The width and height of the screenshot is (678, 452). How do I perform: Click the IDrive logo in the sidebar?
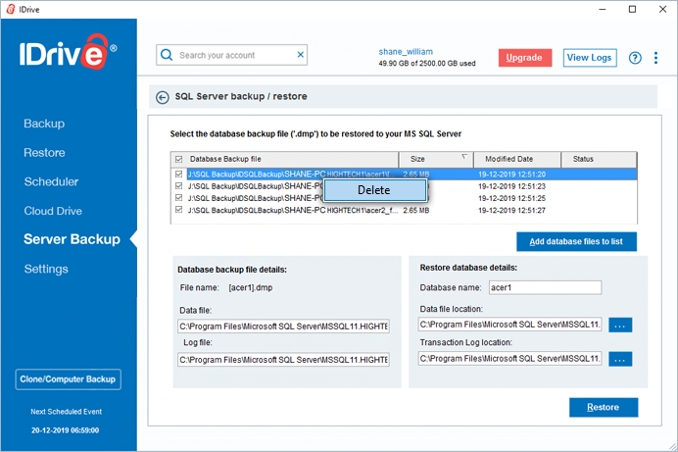pos(68,52)
